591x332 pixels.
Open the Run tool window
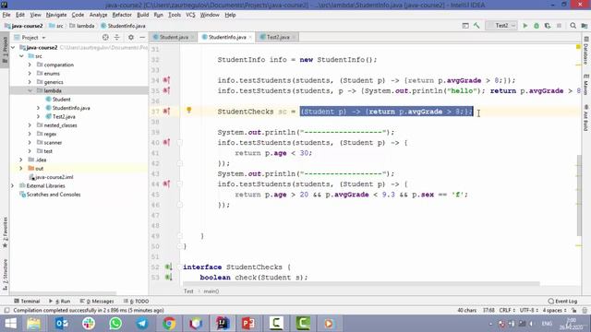pyautogui.click(x=59, y=302)
